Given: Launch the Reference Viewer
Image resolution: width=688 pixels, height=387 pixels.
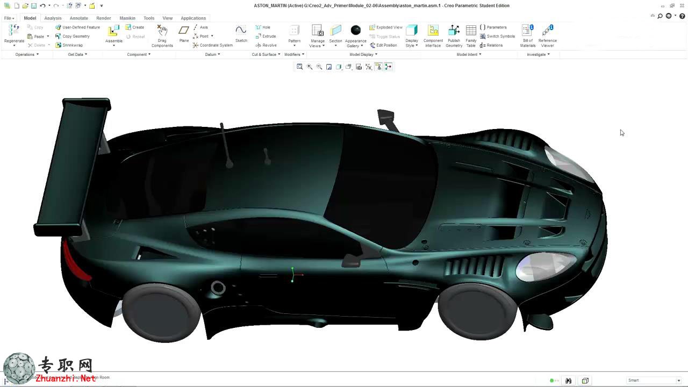Looking at the screenshot, I should (x=547, y=36).
